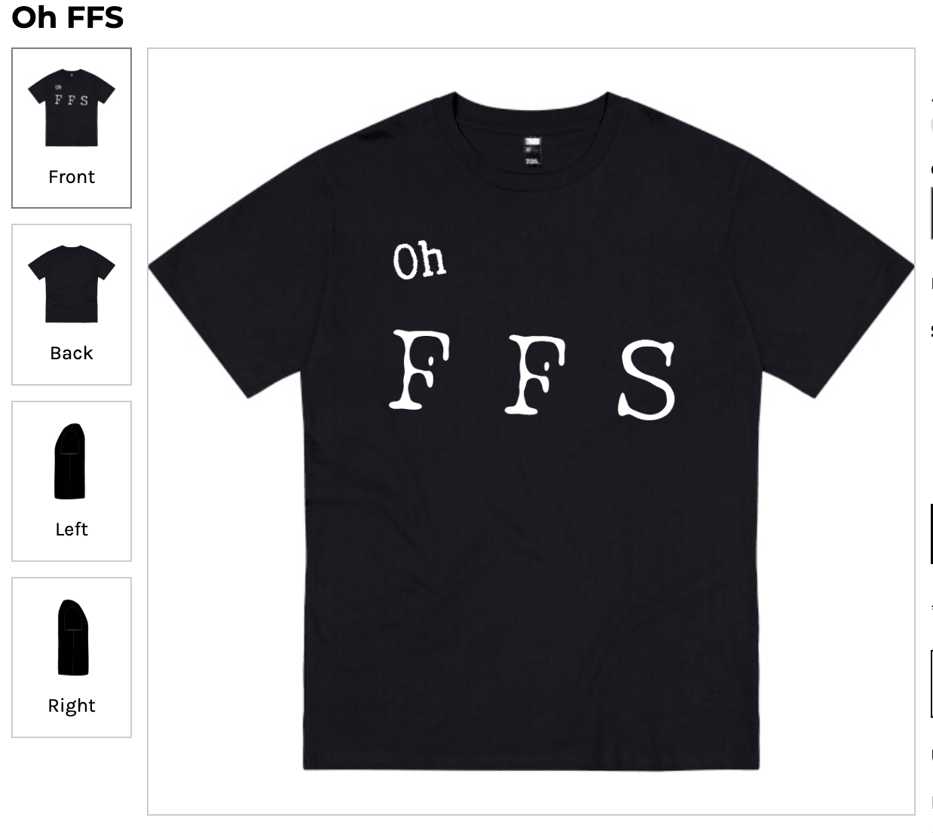Click the 'Back' label text
Image resolution: width=933 pixels, height=833 pixels.
(72, 353)
